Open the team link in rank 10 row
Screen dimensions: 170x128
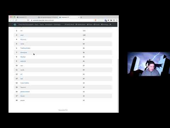[x=22, y=65]
